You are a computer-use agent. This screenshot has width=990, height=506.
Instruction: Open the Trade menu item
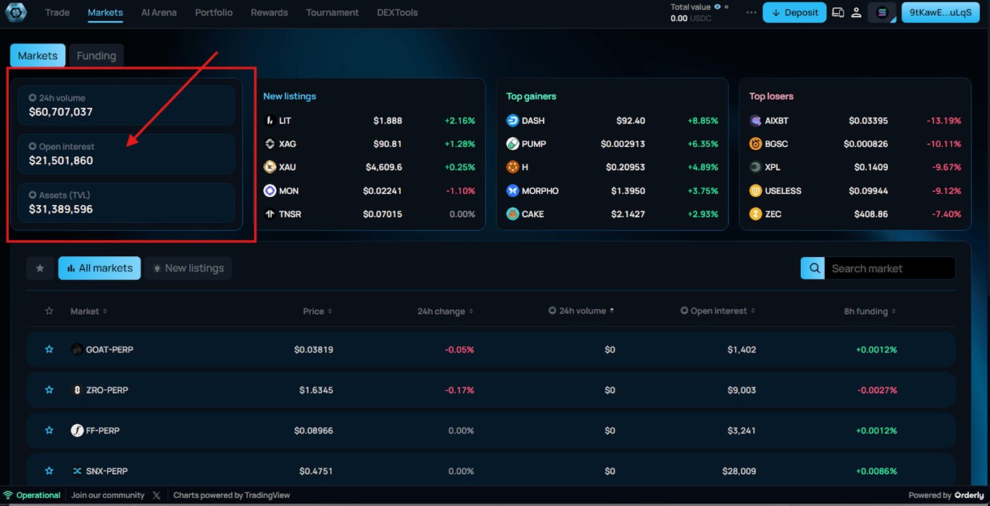click(57, 12)
